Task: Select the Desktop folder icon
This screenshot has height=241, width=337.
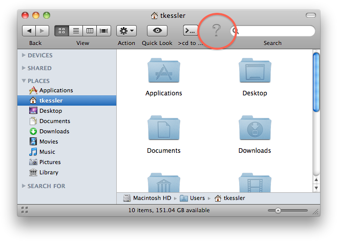Action: [255, 70]
